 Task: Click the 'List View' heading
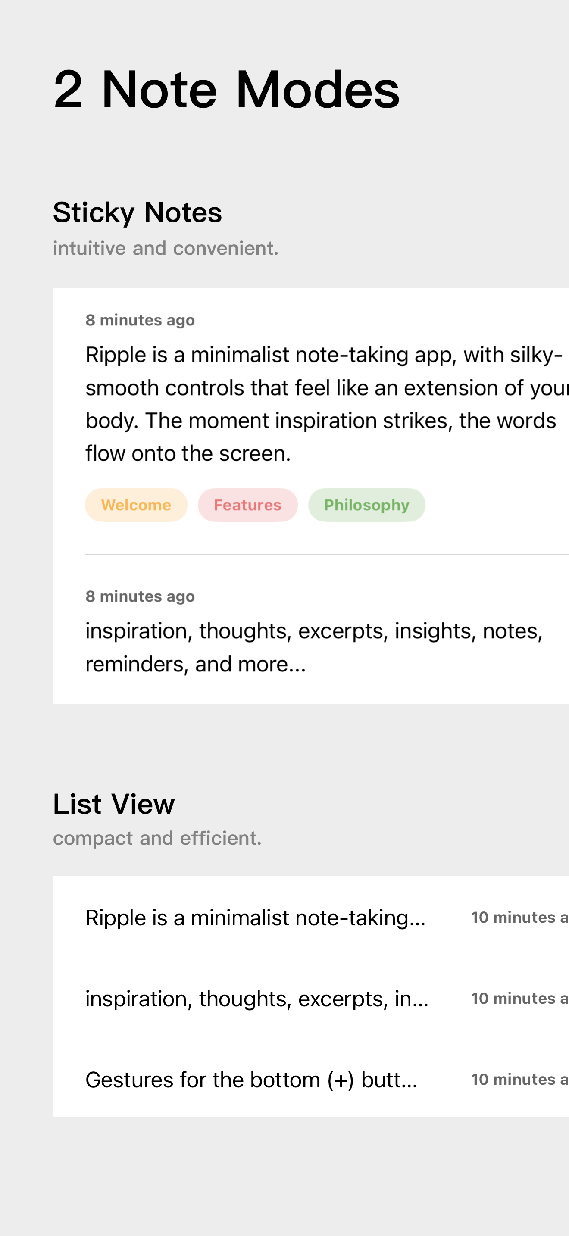(x=114, y=804)
